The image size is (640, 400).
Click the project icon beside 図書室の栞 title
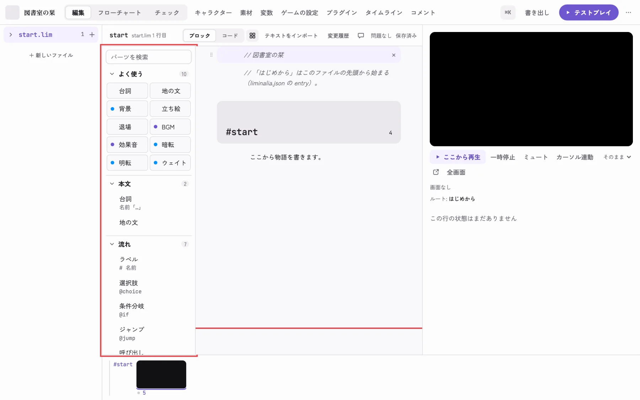click(12, 12)
